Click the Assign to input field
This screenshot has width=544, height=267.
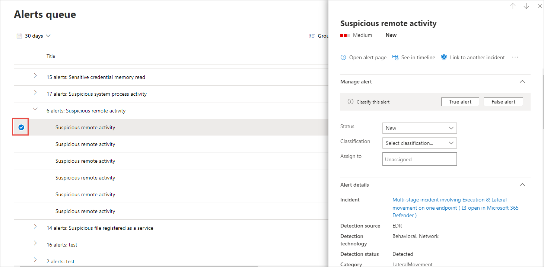(419, 159)
